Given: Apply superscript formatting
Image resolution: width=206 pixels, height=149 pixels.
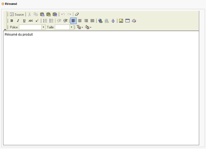Looking at the screenshot, I should [37, 21].
